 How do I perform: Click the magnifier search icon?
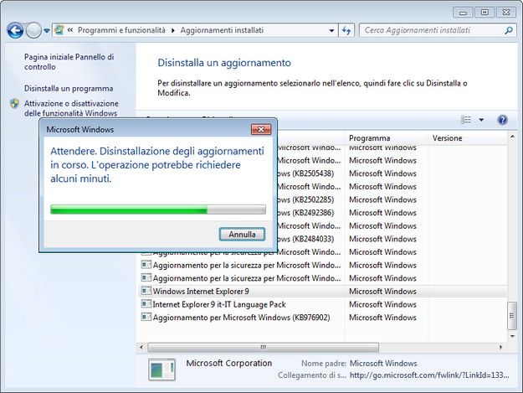click(508, 30)
